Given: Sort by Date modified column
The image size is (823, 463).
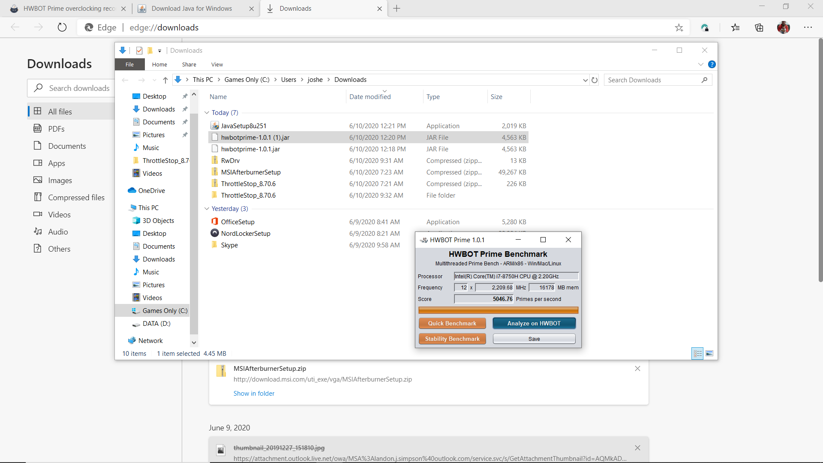Looking at the screenshot, I should coord(370,97).
